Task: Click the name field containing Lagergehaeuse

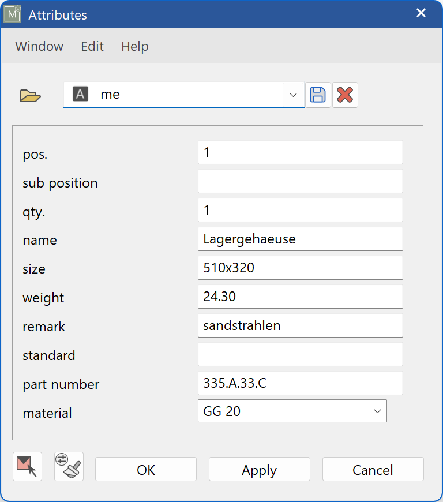Action: (300, 238)
